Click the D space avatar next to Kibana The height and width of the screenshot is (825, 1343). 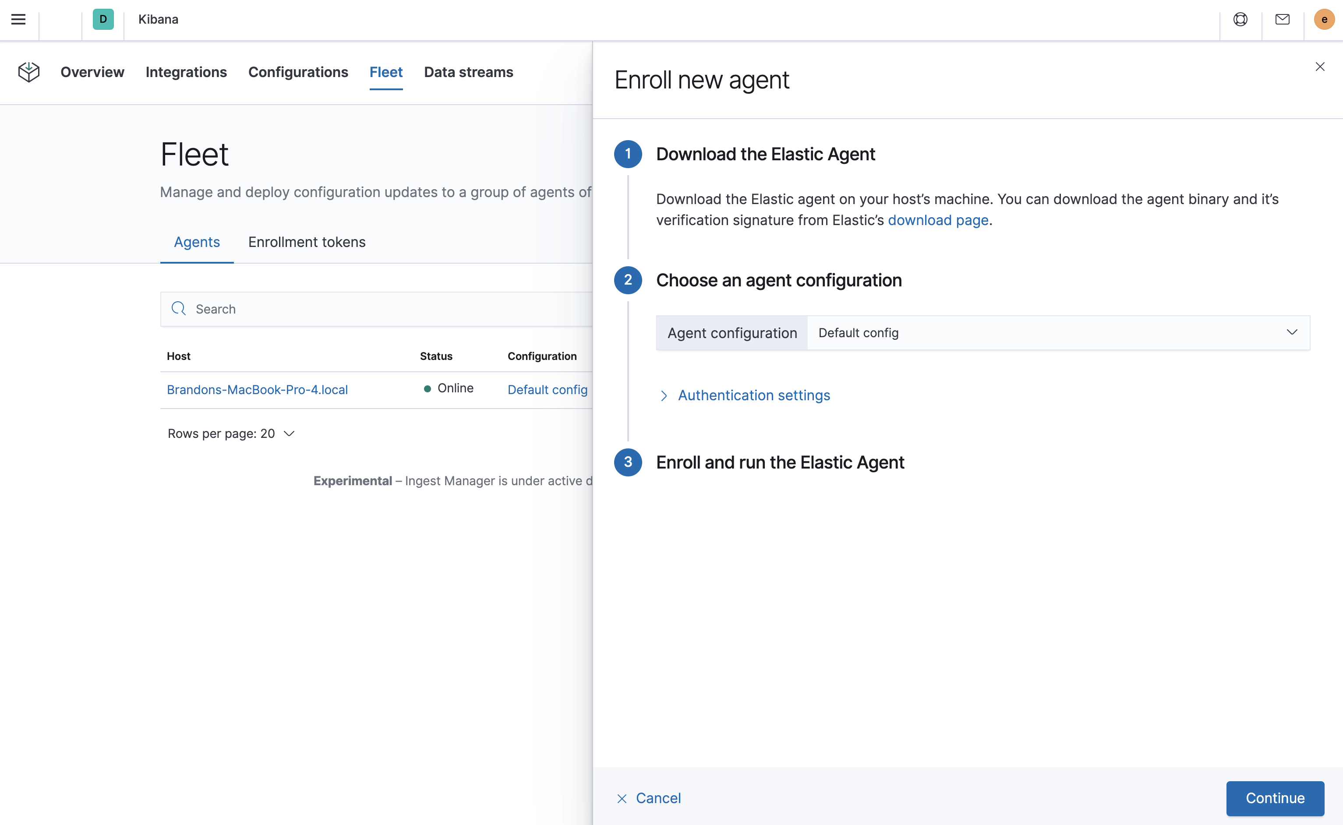tap(103, 20)
